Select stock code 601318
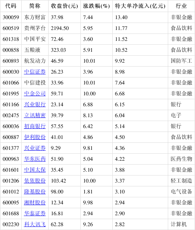195x230 pixels. coord(11,39)
